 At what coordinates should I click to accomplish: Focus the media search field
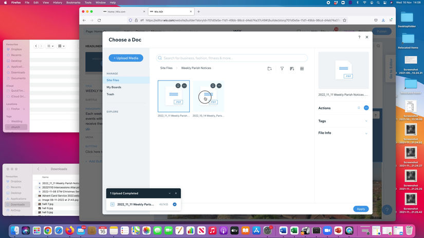pos(232,58)
